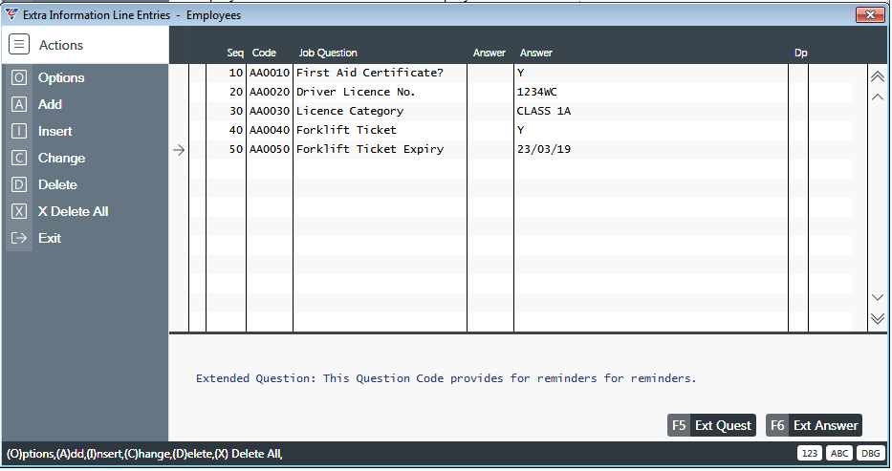The height and width of the screenshot is (471, 892).
Task: Toggle the ABC input mode indicator
Action: pos(839,454)
